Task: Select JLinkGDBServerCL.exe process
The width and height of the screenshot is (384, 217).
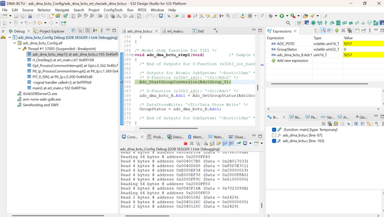Action: [x=40, y=93]
